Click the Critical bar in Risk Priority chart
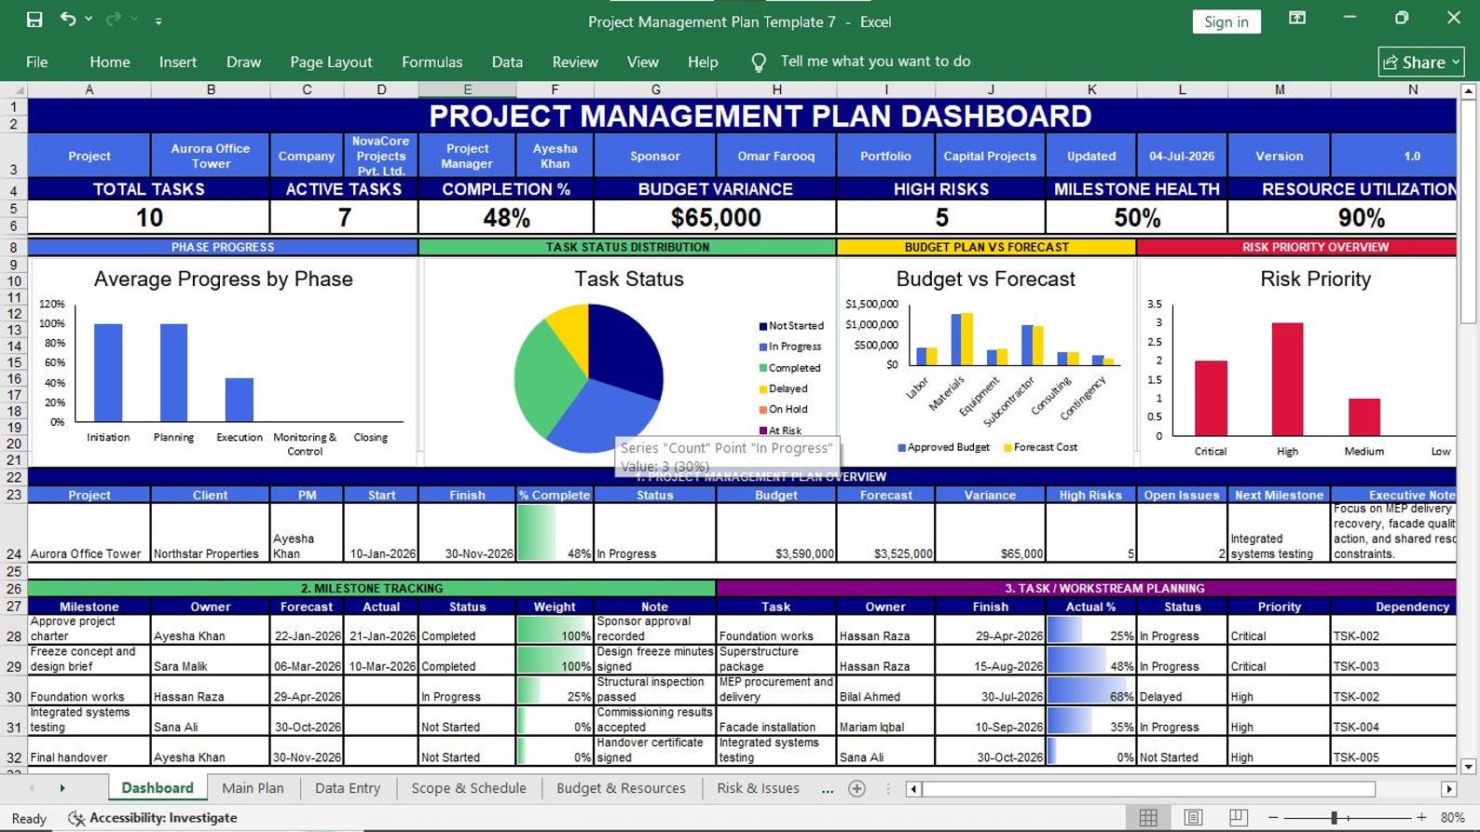The width and height of the screenshot is (1480, 832). (x=1211, y=398)
